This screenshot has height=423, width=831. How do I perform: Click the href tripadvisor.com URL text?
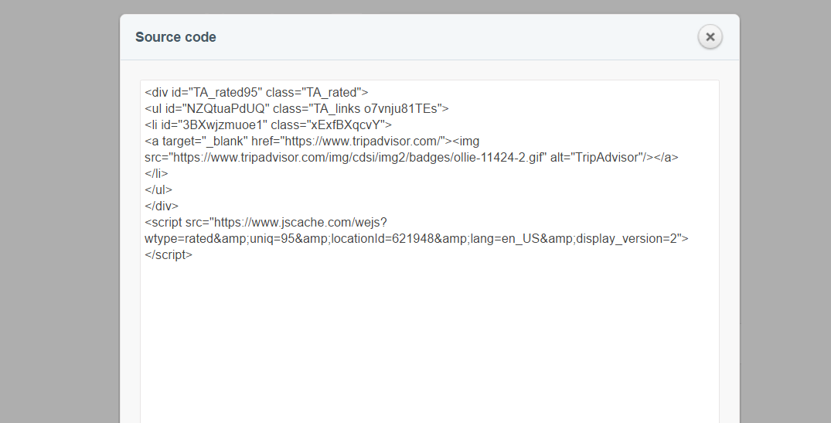(365, 141)
